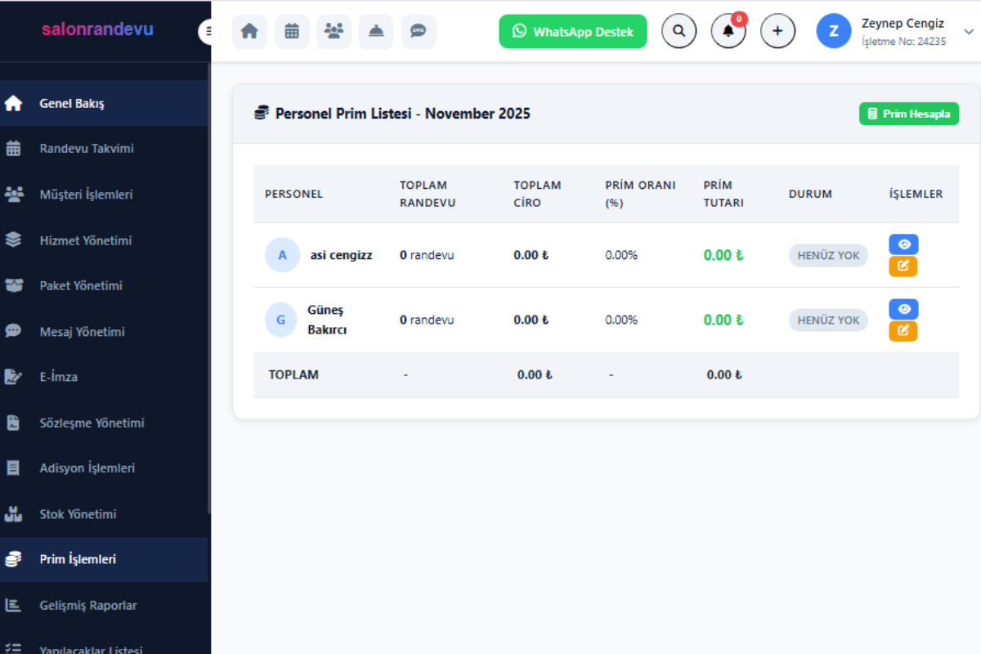
Task: Open the SMS message icon in toolbar
Action: tap(419, 32)
